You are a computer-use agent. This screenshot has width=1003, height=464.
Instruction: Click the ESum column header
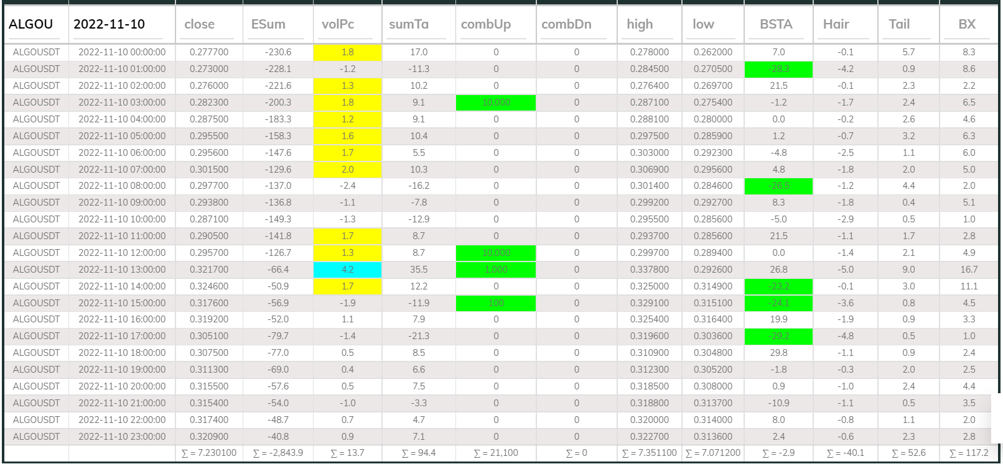click(268, 24)
